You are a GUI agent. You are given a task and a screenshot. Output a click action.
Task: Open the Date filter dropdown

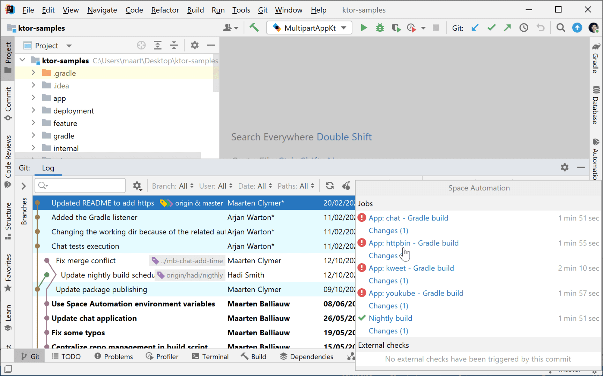tap(255, 186)
